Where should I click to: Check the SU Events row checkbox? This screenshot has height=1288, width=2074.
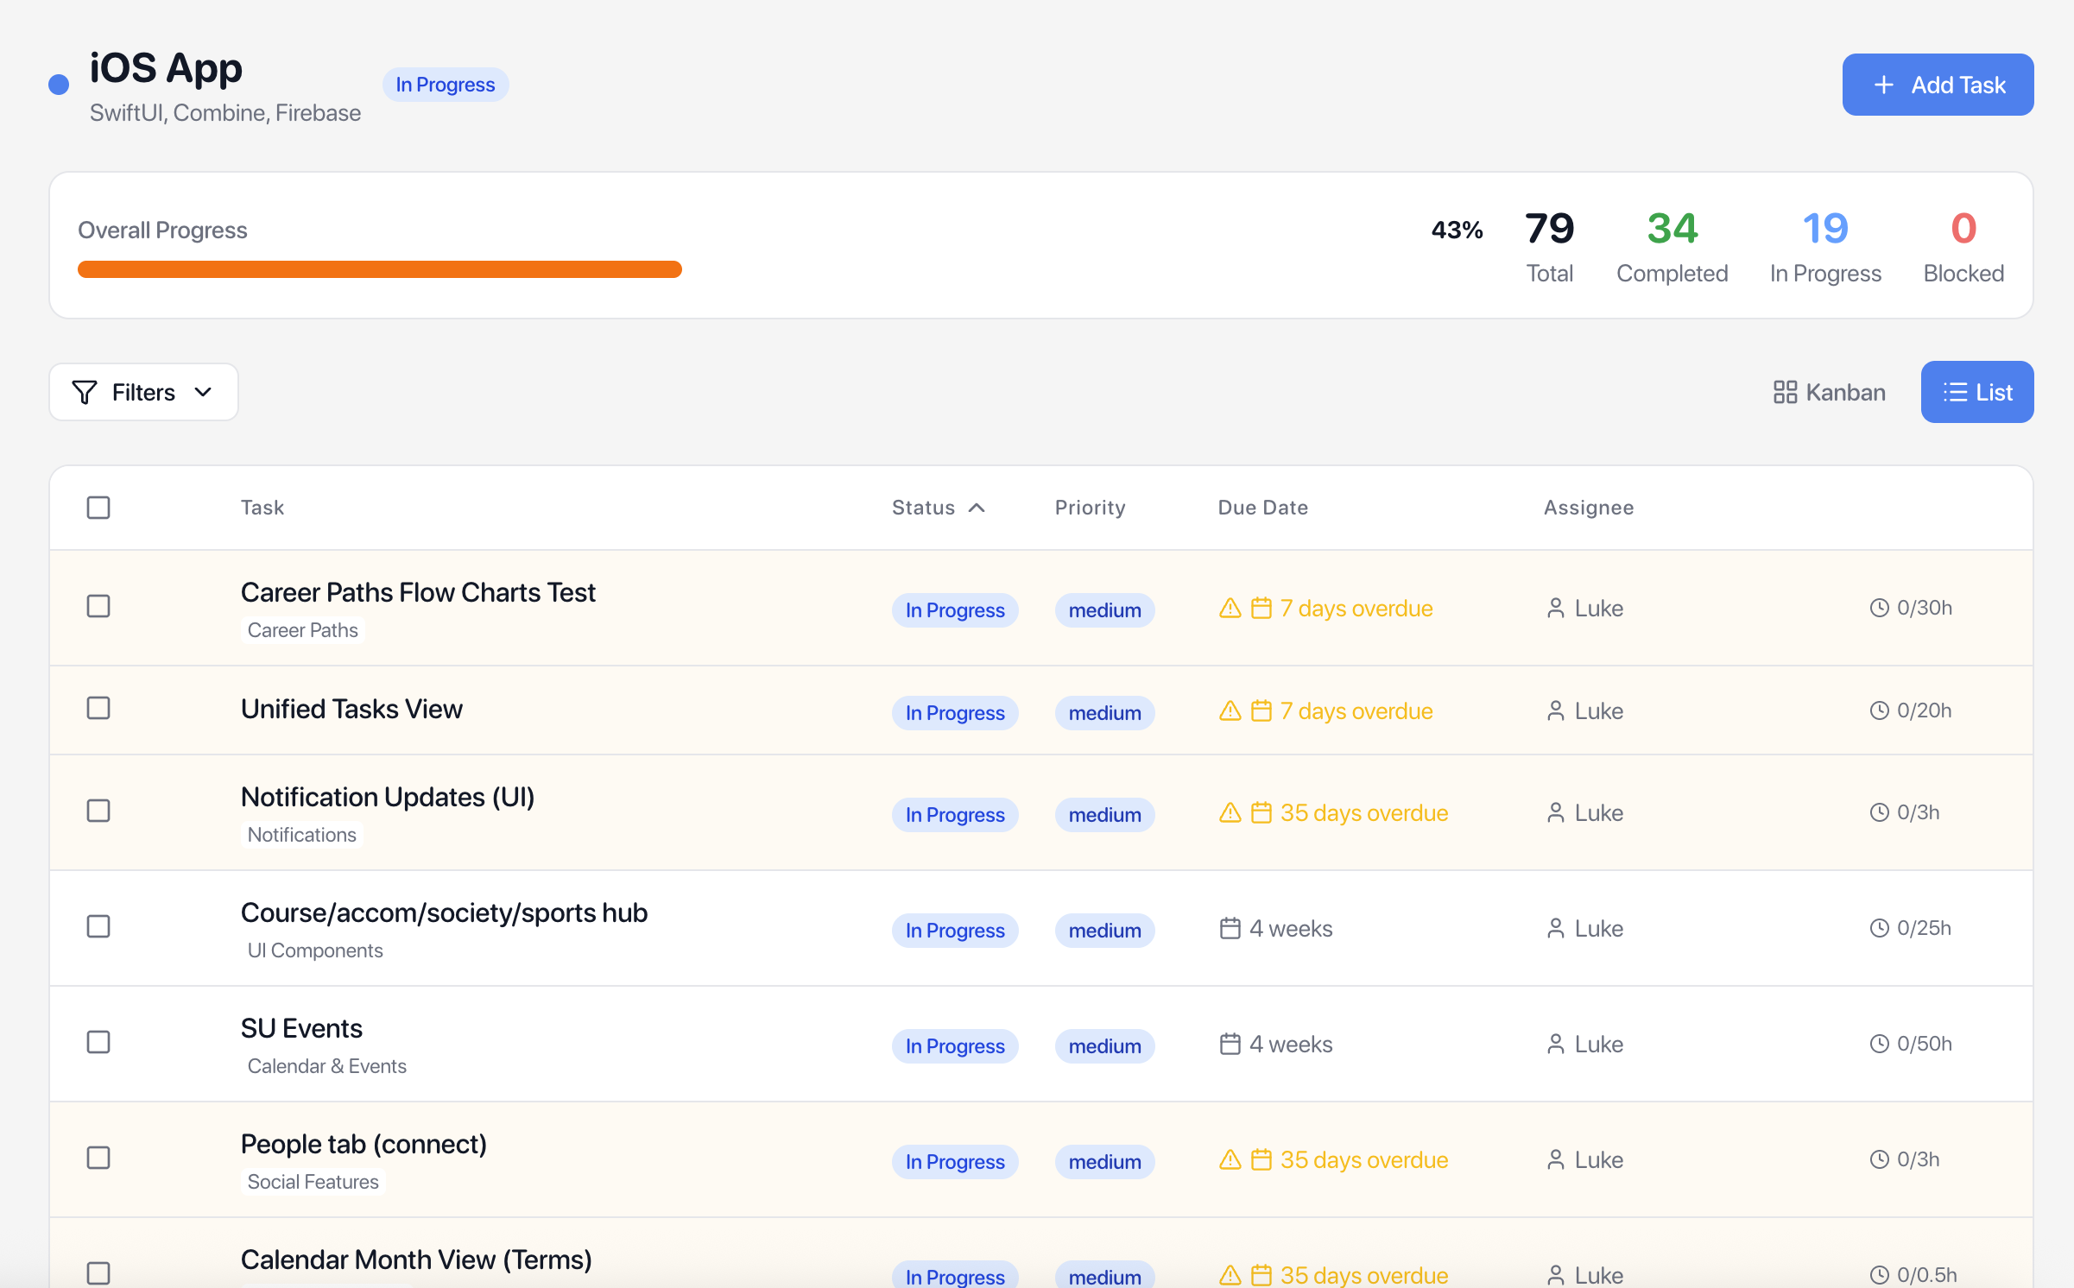(x=98, y=1043)
